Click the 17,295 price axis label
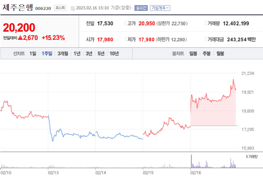Viewport: 263px width, 179px height. tap(248, 129)
